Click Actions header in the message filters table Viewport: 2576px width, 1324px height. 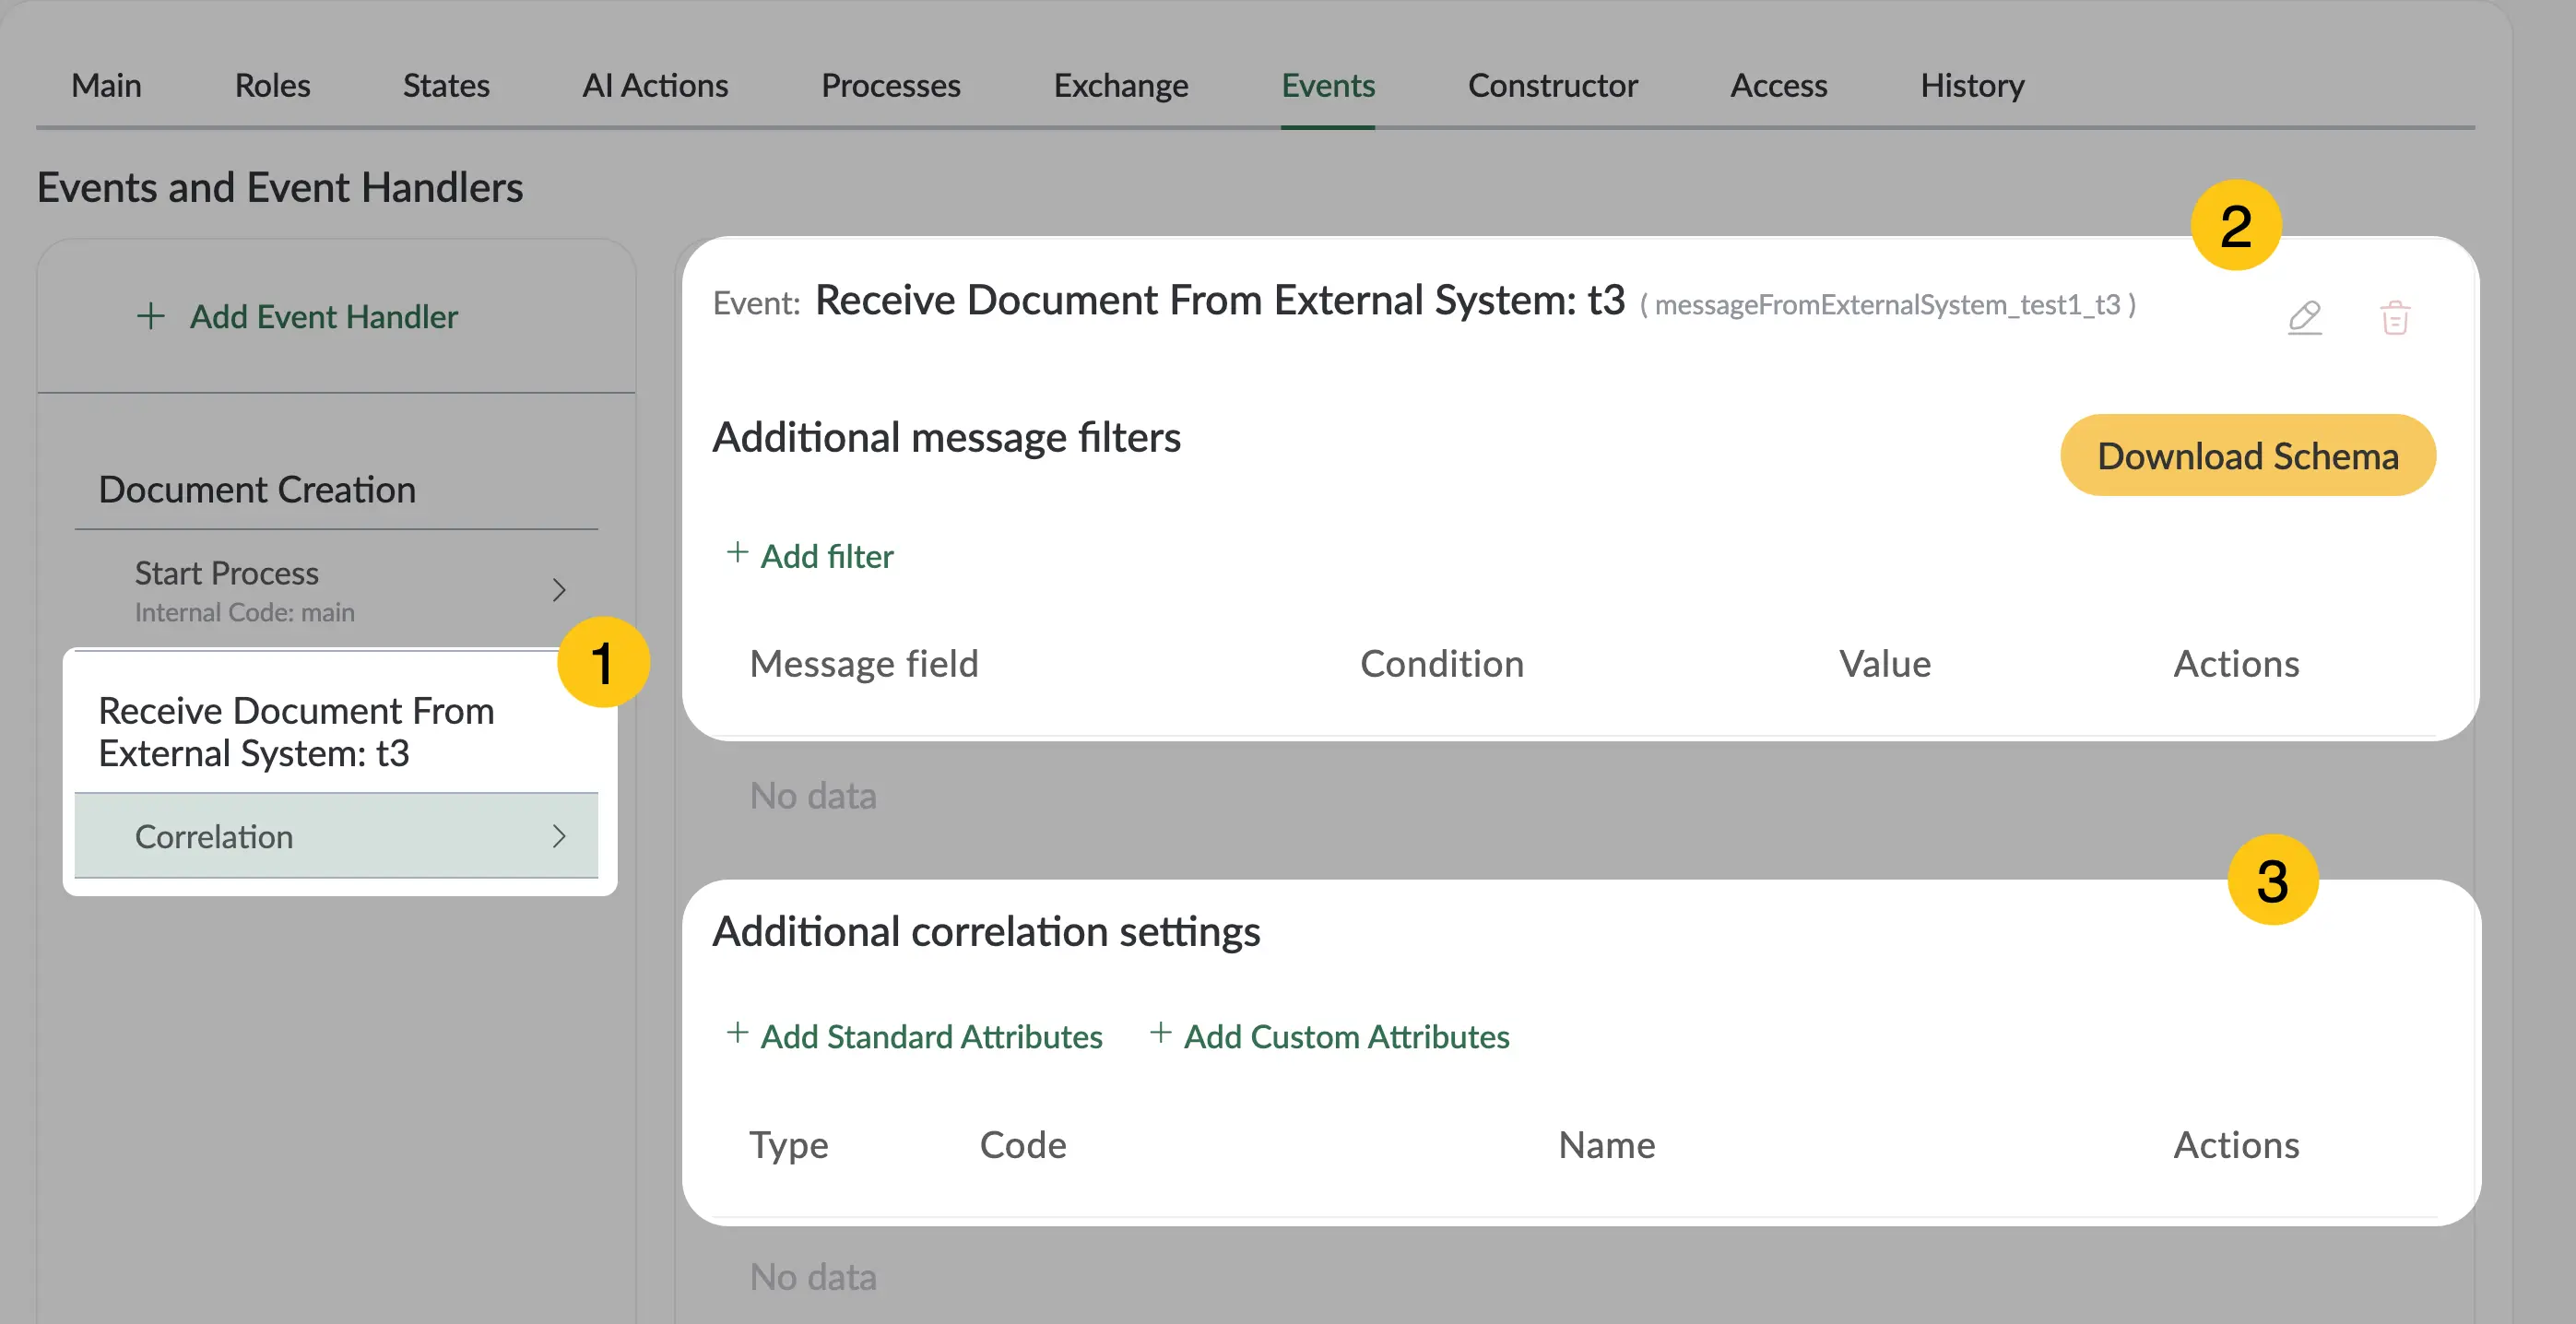(2236, 663)
